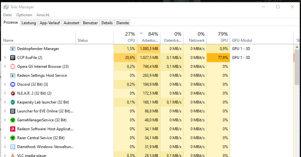Click GPU 1 - 3D in Desktopfenster-Manager row
The width and height of the screenshot is (301, 157).
pos(241,49)
